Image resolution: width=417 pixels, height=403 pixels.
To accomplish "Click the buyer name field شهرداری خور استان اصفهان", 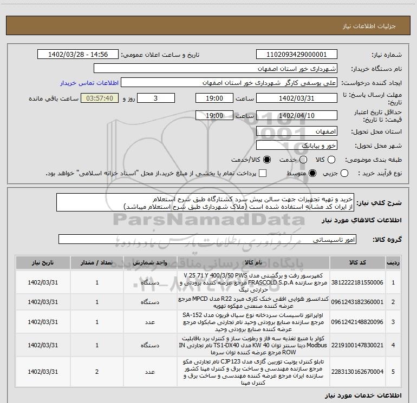I will pos(216,69).
